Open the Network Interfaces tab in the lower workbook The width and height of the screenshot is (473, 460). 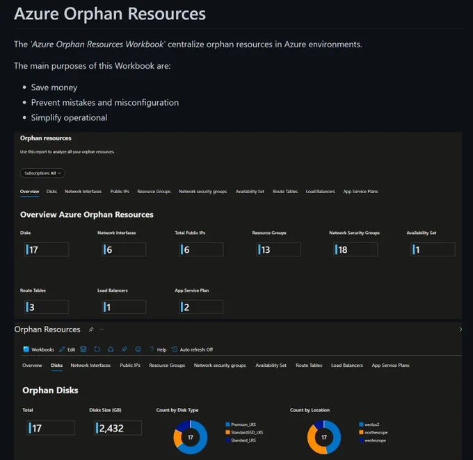(90, 365)
